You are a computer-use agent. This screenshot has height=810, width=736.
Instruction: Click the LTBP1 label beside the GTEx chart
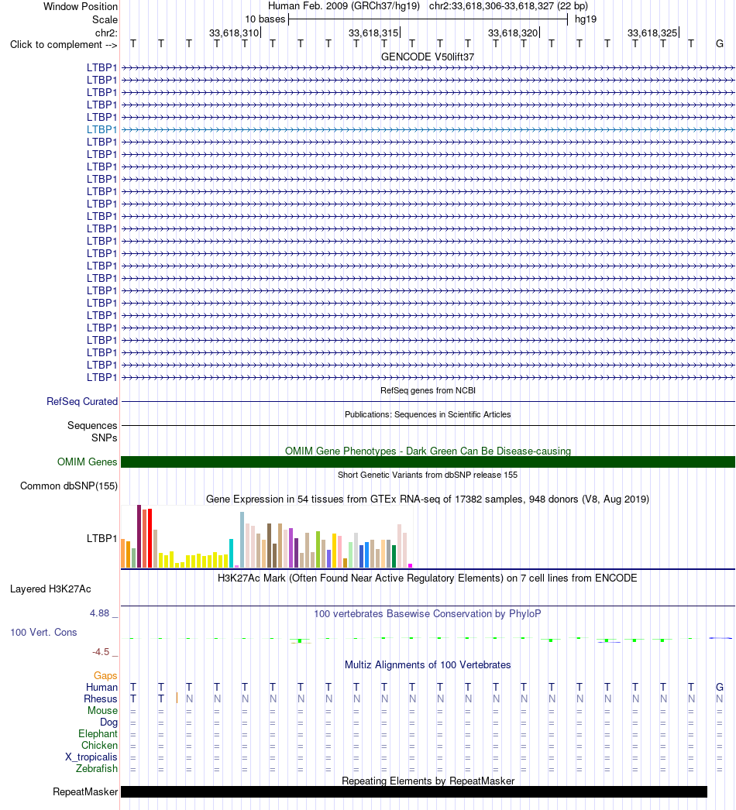coord(101,538)
